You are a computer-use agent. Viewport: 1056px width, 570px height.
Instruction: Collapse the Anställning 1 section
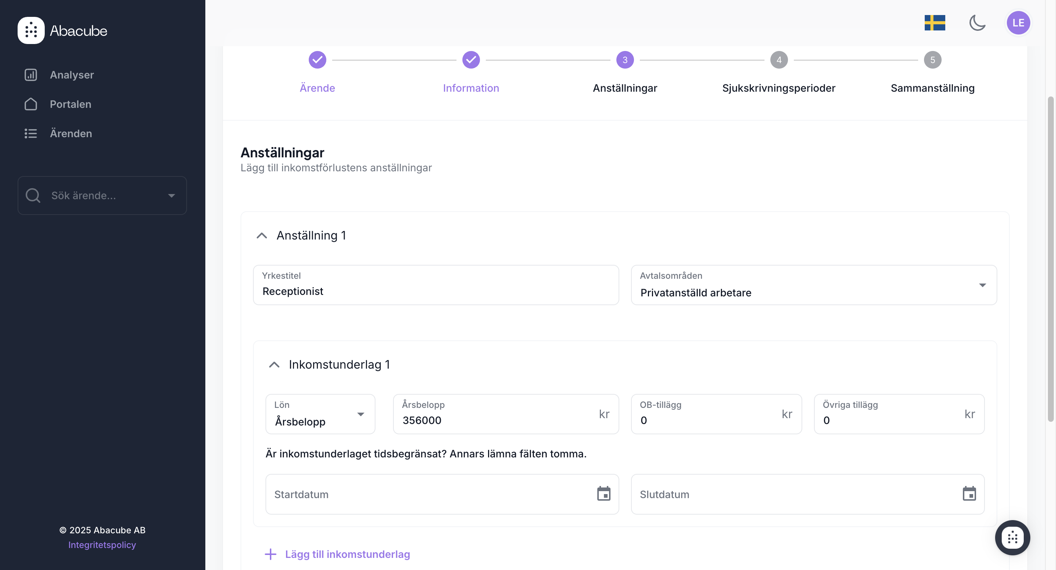(261, 236)
